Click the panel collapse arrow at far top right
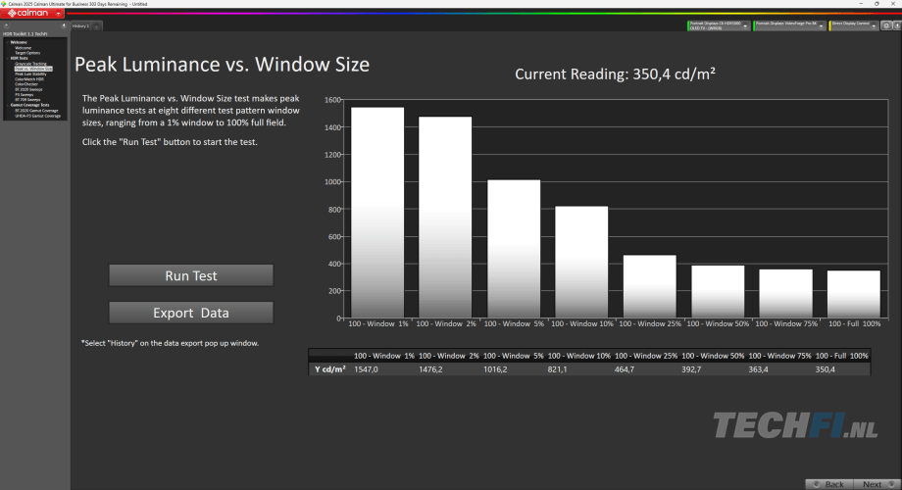This screenshot has height=490, width=902. pos(896,26)
